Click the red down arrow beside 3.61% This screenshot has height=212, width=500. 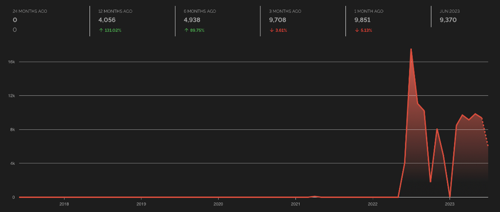tap(271, 30)
